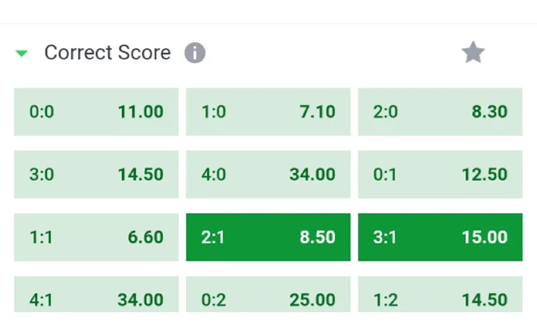This screenshot has height=335, width=537.
Task: Deselect the highlighted 3:1 selection
Action: tap(440, 237)
